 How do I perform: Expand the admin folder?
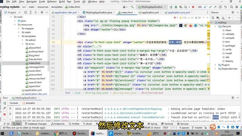tap(23, 40)
